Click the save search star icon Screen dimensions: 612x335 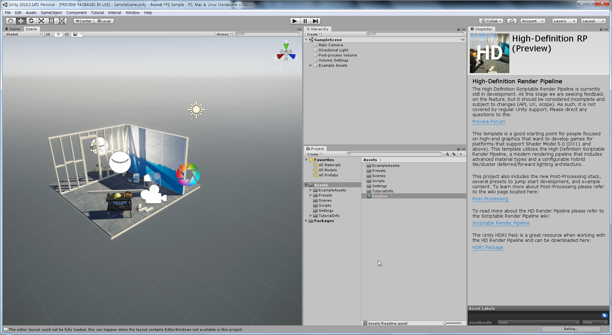[461, 154]
